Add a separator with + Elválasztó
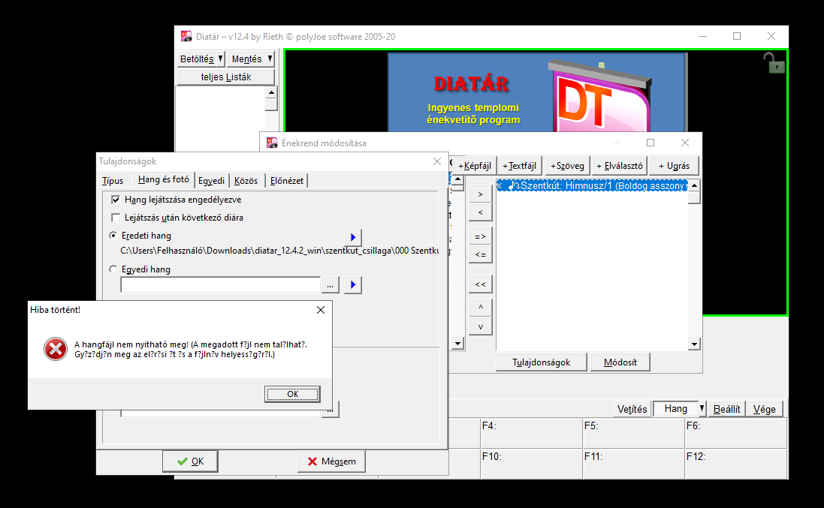 (x=620, y=166)
